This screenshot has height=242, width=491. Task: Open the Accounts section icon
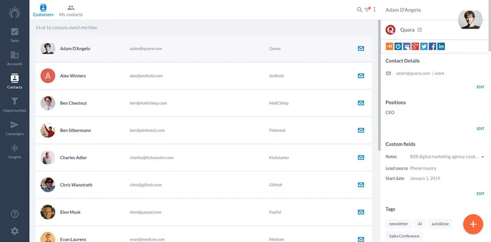pyautogui.click(x=14, y=55)
